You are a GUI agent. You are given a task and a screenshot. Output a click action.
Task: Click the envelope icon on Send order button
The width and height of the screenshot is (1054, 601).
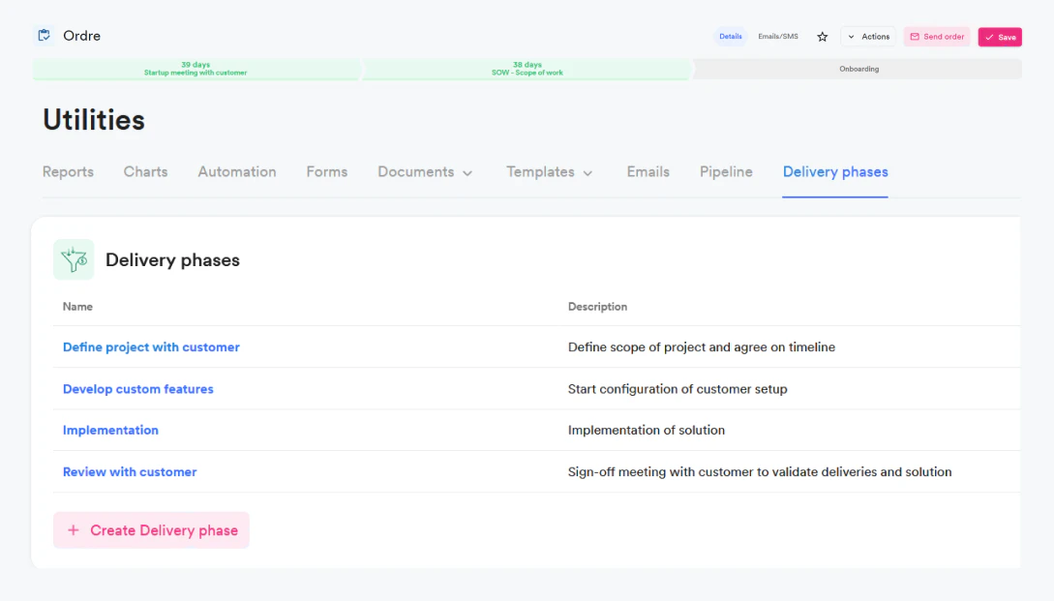pos(914,36)
